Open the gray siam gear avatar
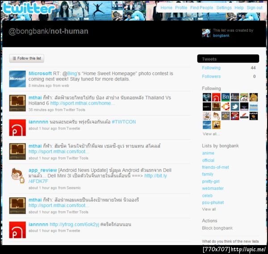Image resolution: width=268 pixels, height=254 pixels. tap(226, 116)
